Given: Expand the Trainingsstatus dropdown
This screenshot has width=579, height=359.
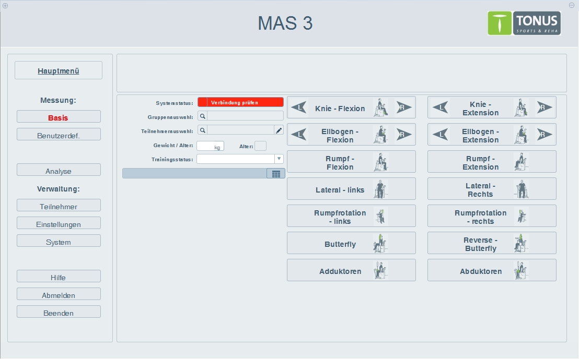Looking at the screenshot, I should [279, 159].
